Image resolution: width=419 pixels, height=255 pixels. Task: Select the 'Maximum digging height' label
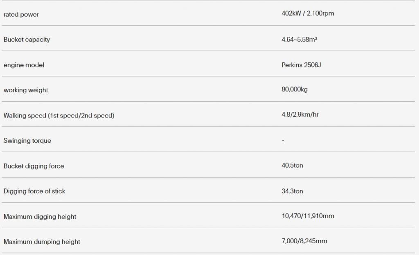click(x=40, y=216)
